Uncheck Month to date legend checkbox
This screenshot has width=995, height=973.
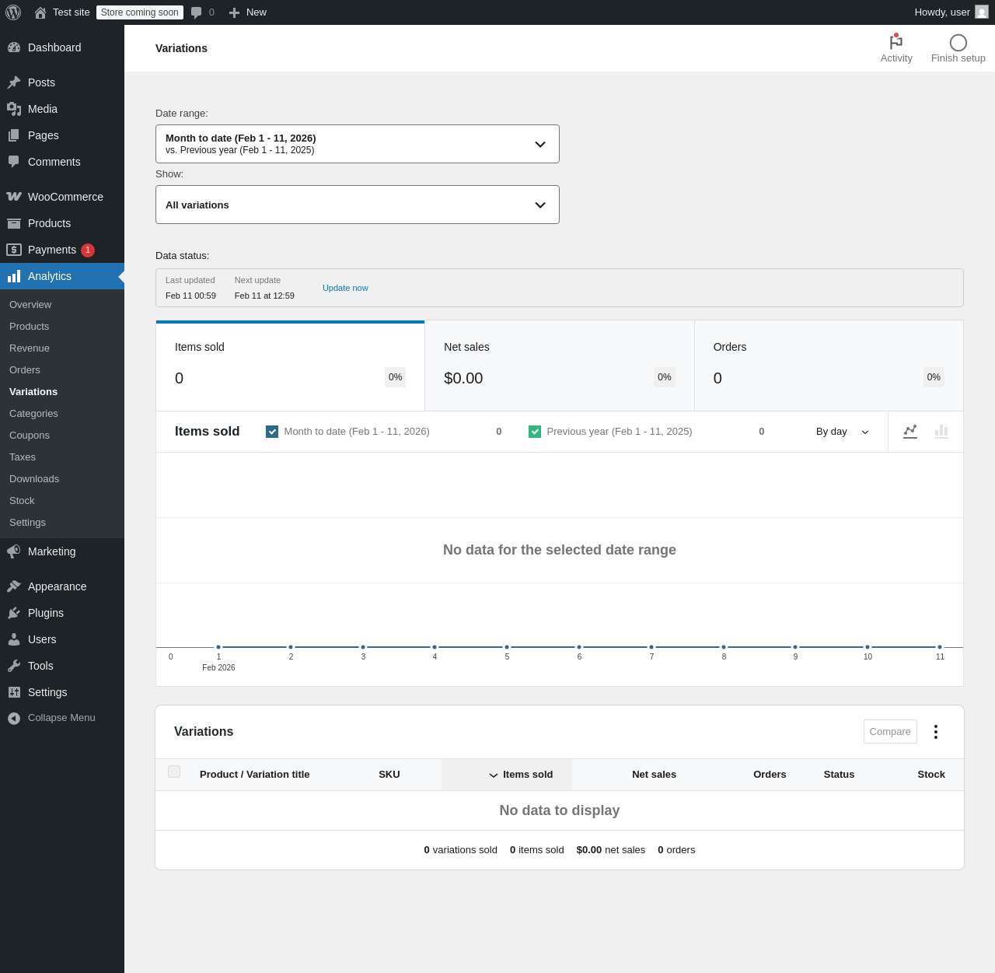point(272,432)
